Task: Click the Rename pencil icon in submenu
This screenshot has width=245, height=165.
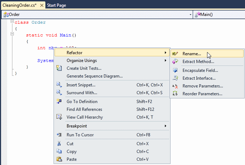Action: (175, 54)
